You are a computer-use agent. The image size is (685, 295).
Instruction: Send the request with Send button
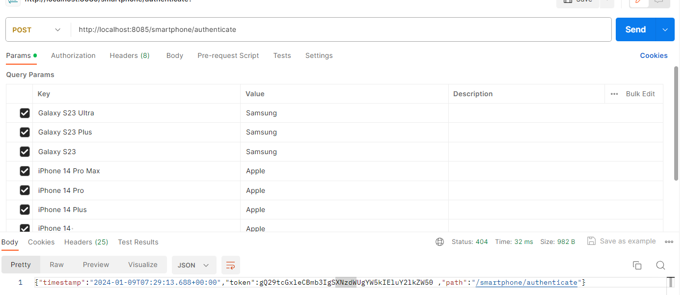(x=635, y=30)
